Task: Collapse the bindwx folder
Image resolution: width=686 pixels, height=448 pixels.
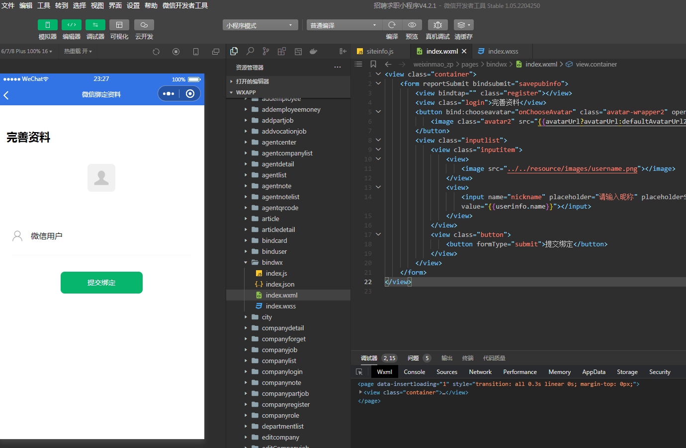Action: pyautogui.click(x=288, y=262)
